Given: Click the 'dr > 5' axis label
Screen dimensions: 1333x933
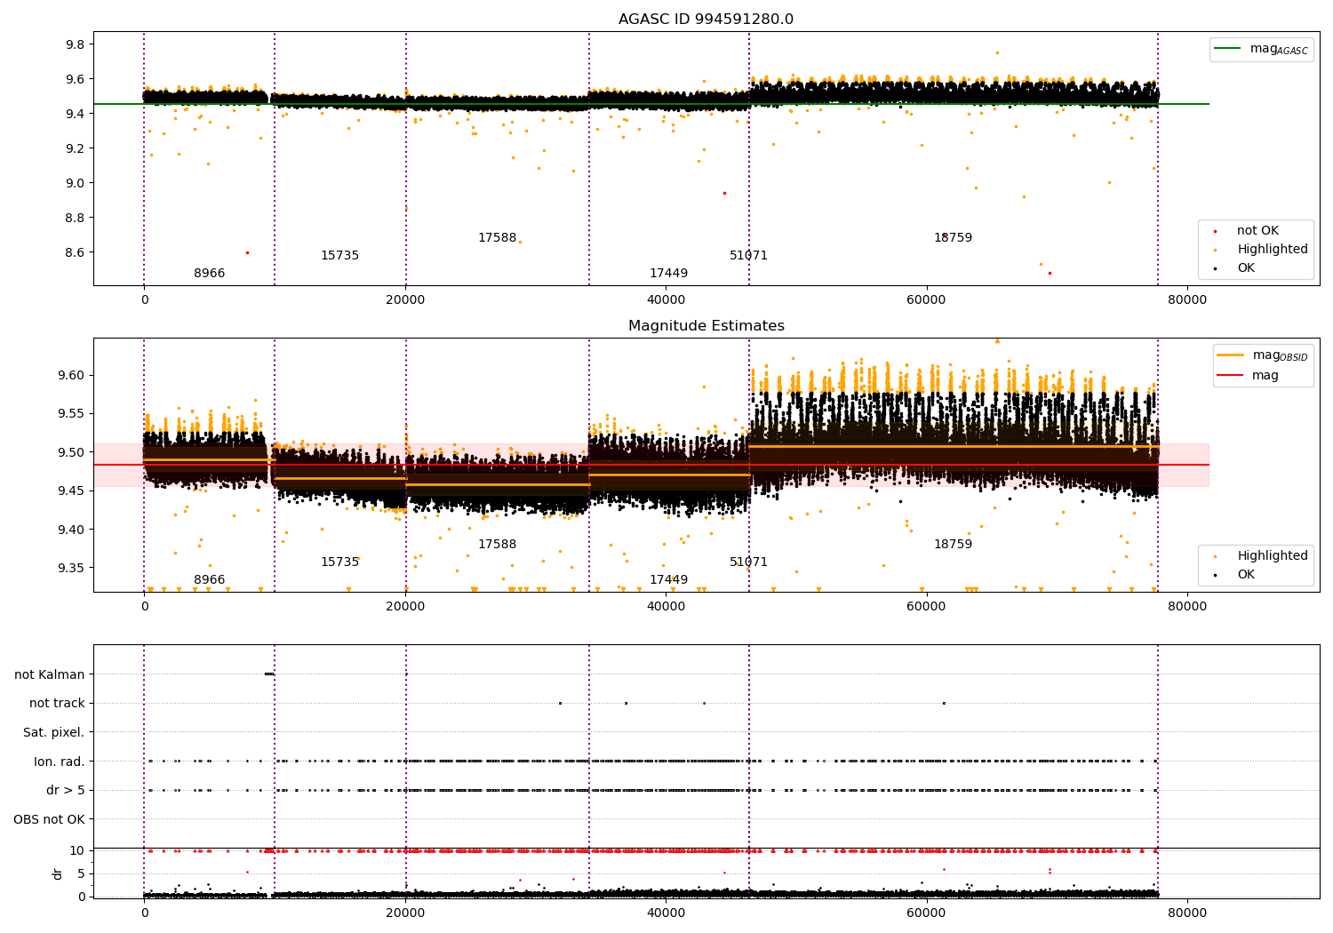Looking at the screenshot, I should [x=66, y=791].
